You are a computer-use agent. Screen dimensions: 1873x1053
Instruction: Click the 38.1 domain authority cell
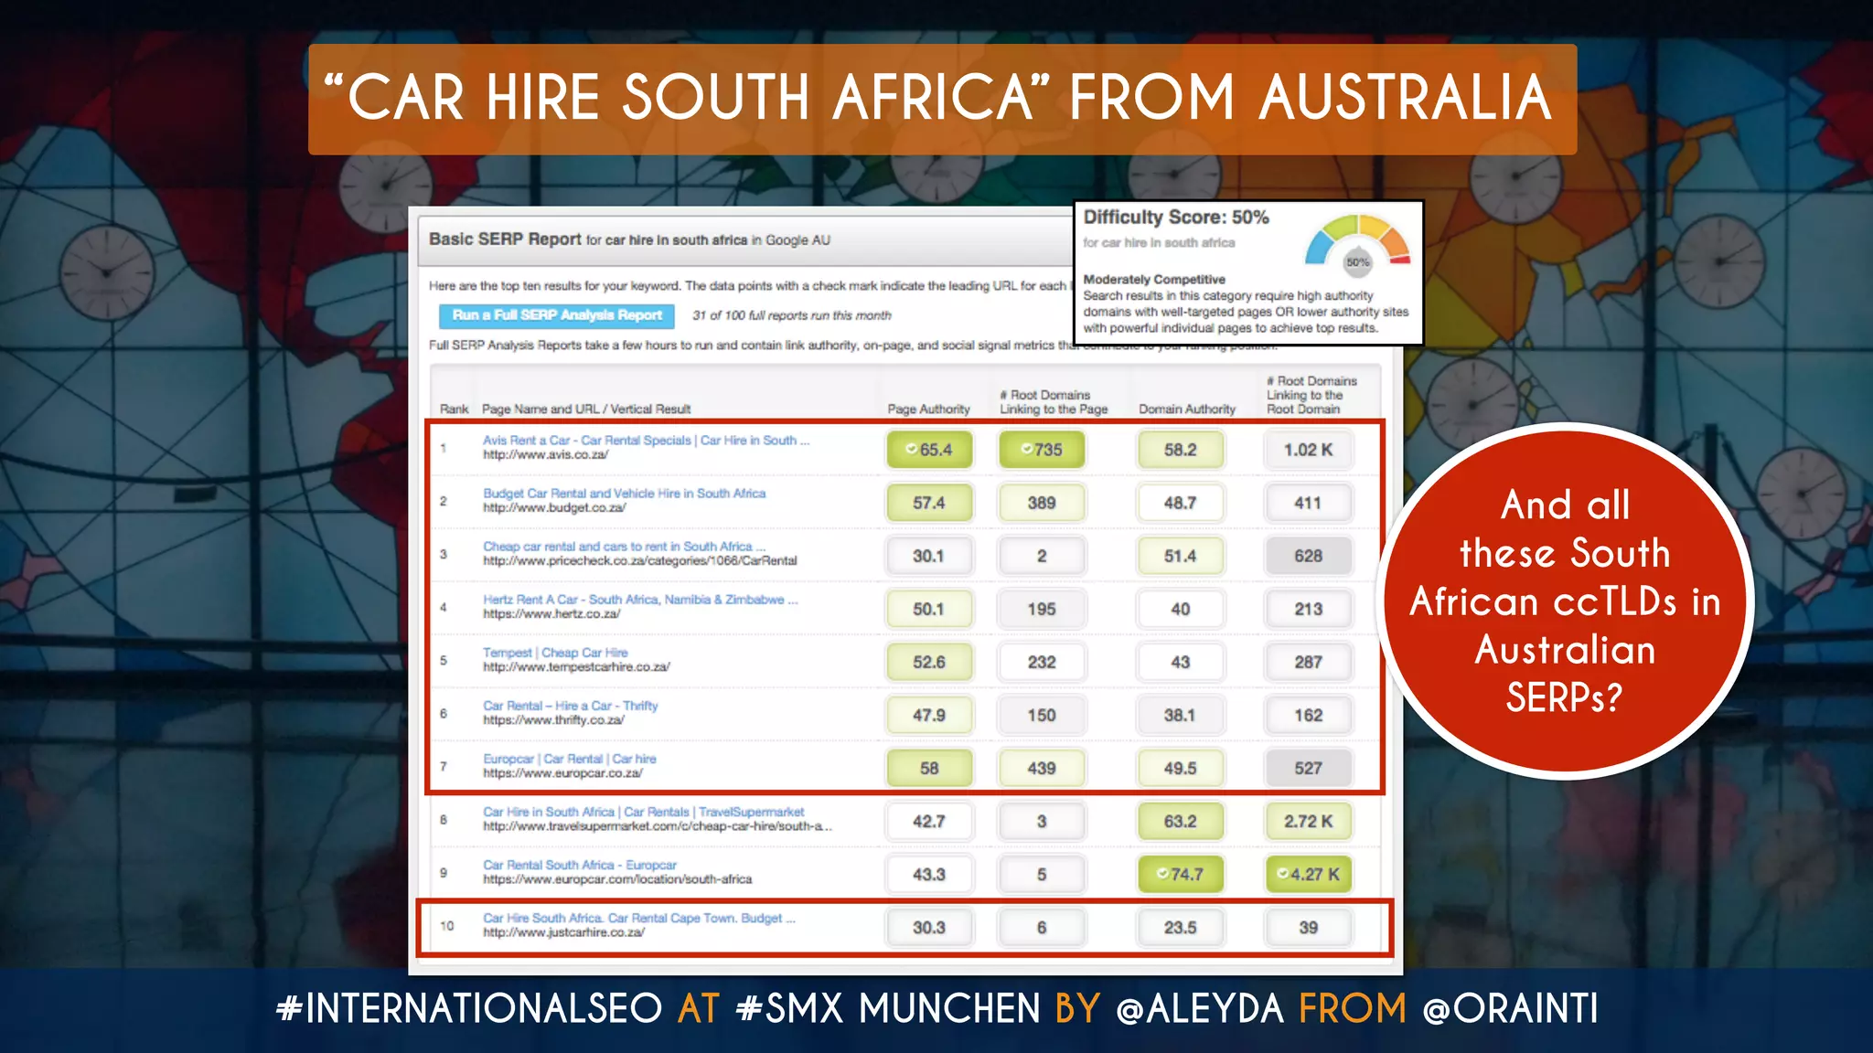coord(1180,715)
